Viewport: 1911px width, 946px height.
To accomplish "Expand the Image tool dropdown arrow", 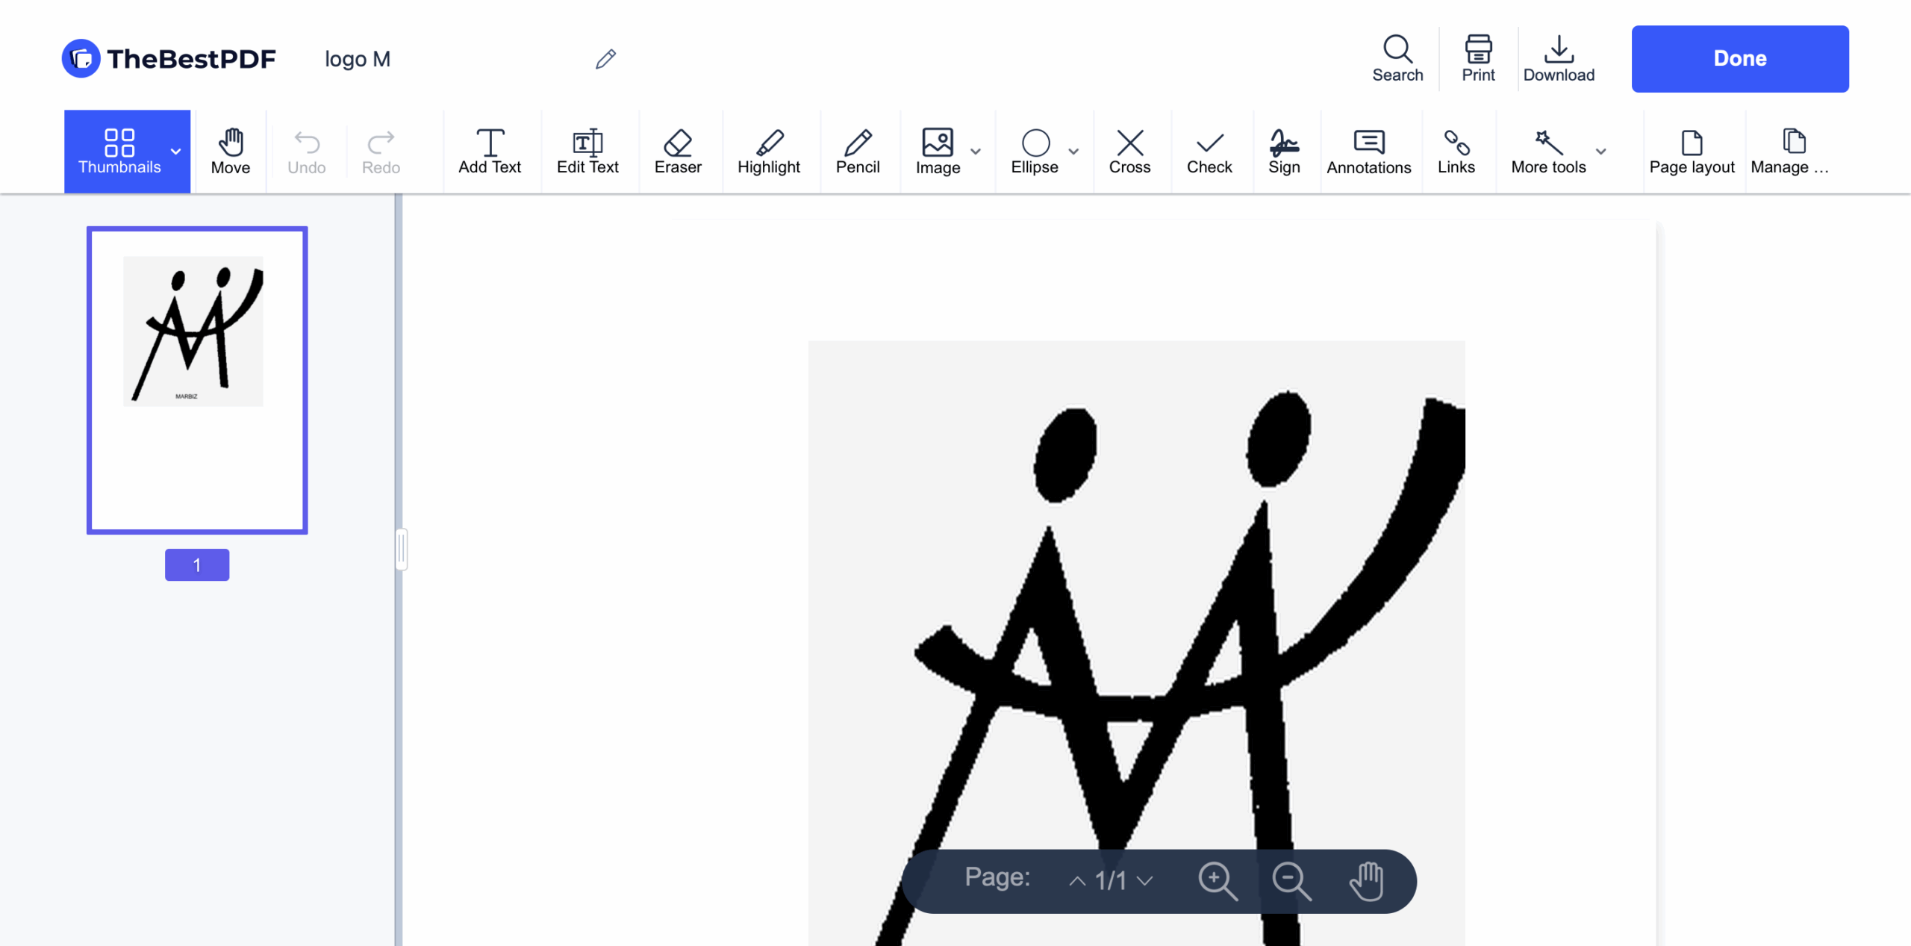I will tap(975, 152).
